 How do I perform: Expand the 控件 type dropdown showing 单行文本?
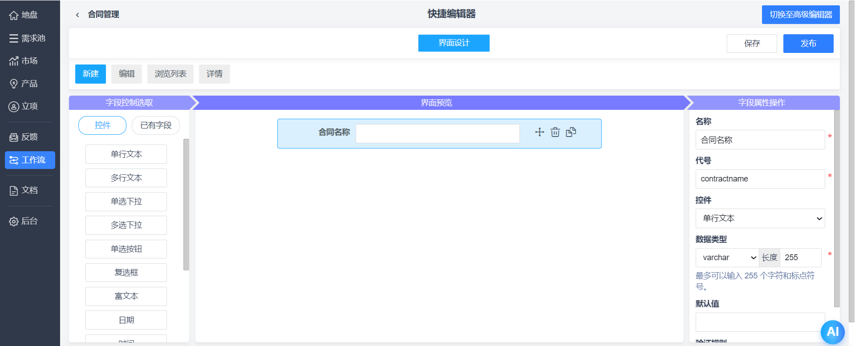tap(760, 218)
